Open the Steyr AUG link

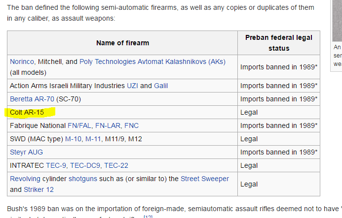point(26,152)
